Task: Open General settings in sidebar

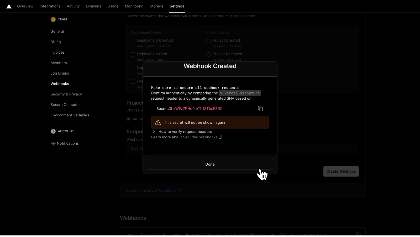Action: click(57, 31)
